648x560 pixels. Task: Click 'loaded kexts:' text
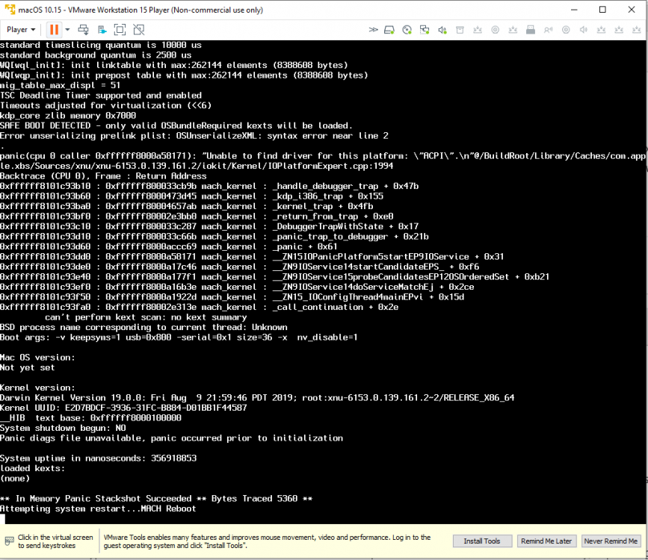coord(33,468)
